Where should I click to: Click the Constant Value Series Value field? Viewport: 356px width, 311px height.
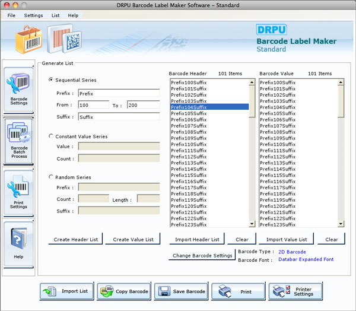119,146
